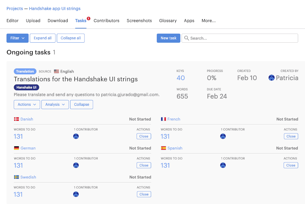Open the Swedish language link

(x=28, y=177)
